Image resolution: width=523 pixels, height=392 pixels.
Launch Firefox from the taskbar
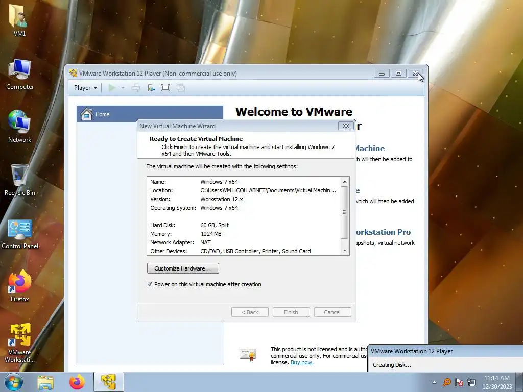pos(77,382)
